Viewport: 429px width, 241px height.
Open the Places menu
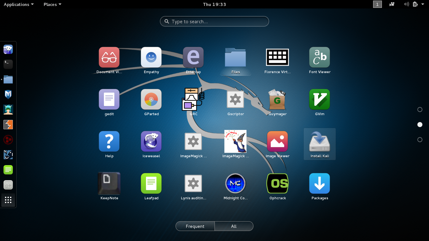[52, 4]
